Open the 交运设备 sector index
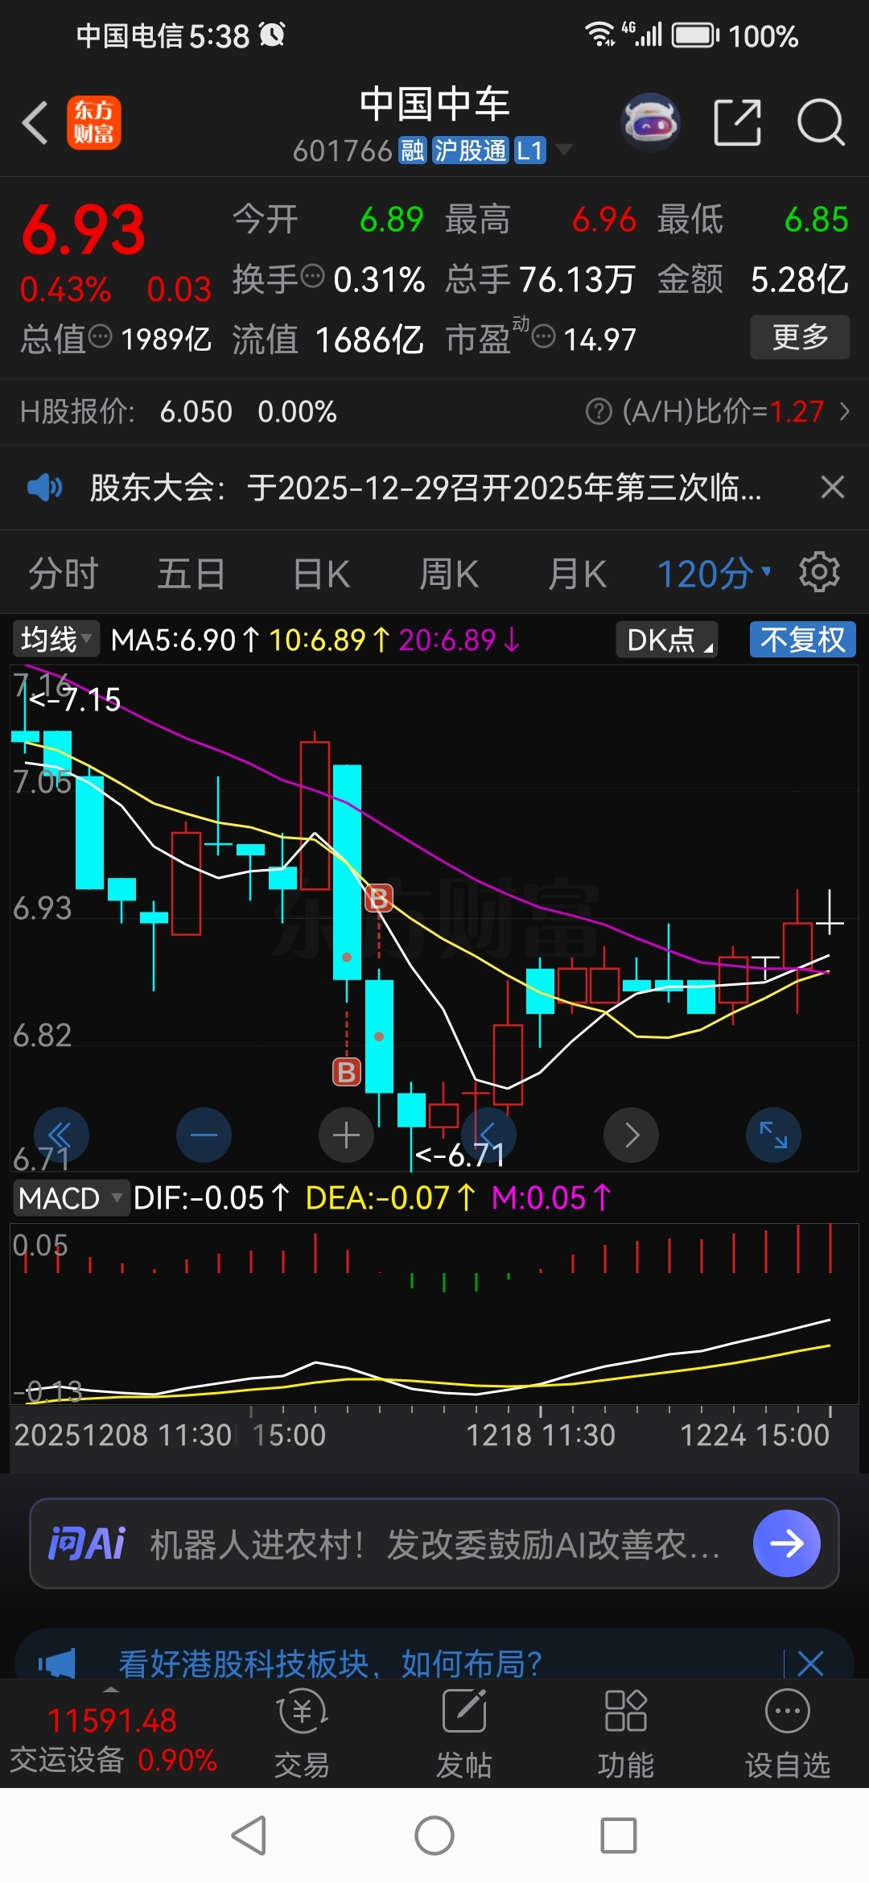The height and width of the screenshot is (1883, 869). (x=113, y=1739)
